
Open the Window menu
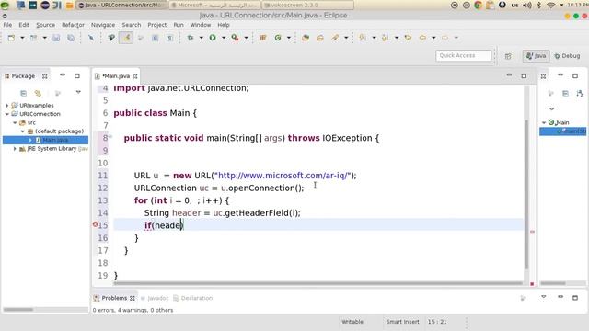201,25
